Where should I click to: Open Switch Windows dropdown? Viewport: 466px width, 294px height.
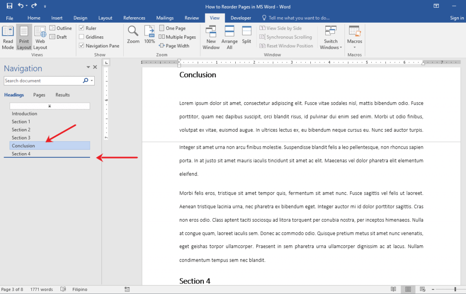pos(331,38)
